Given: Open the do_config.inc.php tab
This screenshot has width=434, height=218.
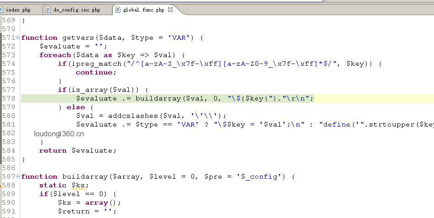Looking at the screenshot, I should click(76, 10).
